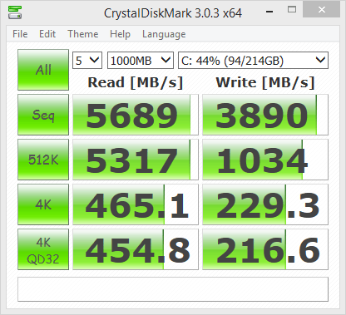This screenshot has height=315, width=346.
Task: Run all benchmarks with All button
Action: click(x=43, y=70)
